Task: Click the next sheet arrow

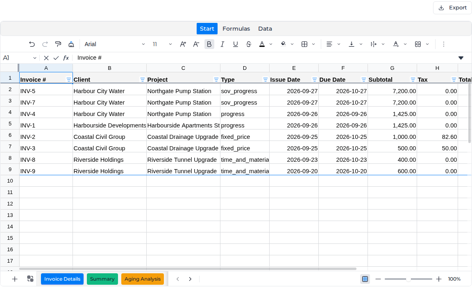Action: point(190,279)
